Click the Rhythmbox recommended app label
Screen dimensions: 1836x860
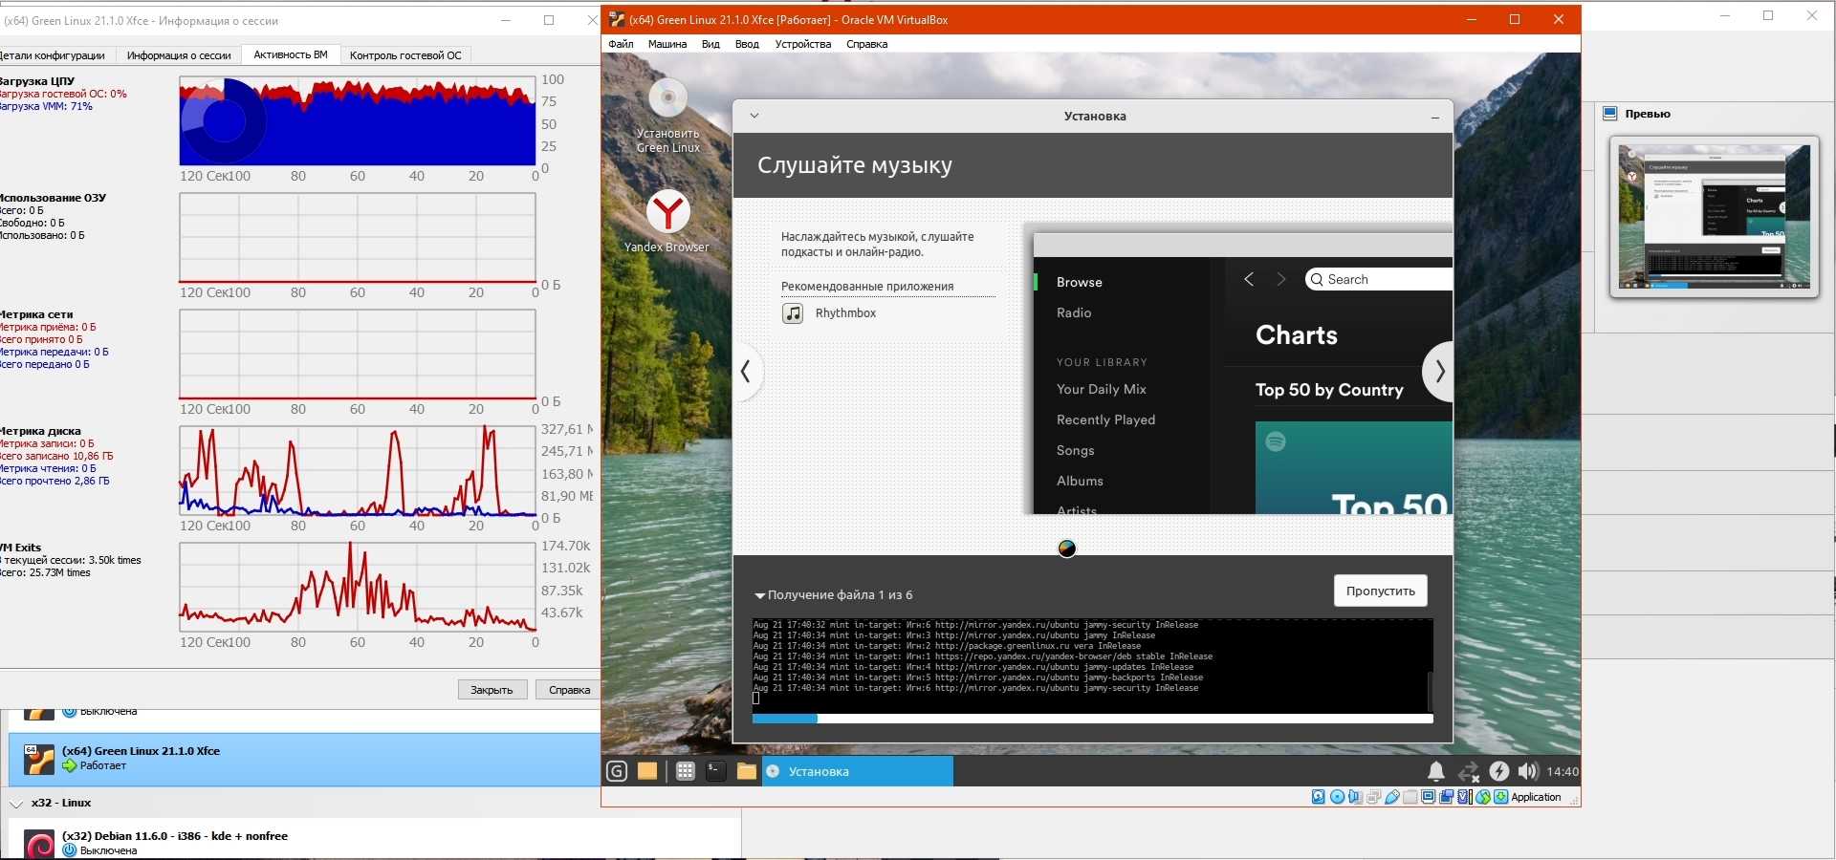click(845, 313)
